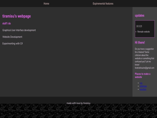157x118 pixels.
Task: Click 'Graphical User Interface development' text
Action: point(19,30)
